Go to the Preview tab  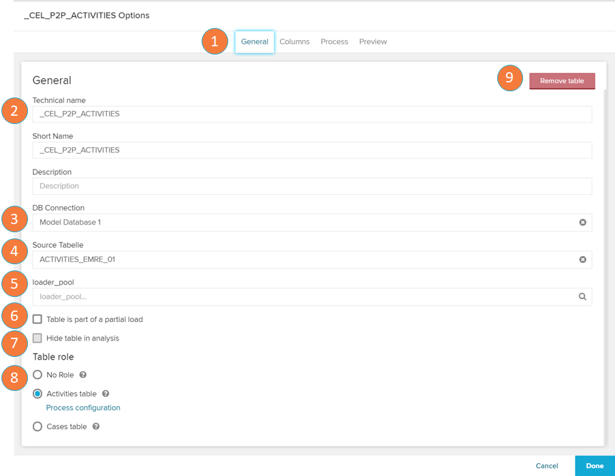point(373,42)
